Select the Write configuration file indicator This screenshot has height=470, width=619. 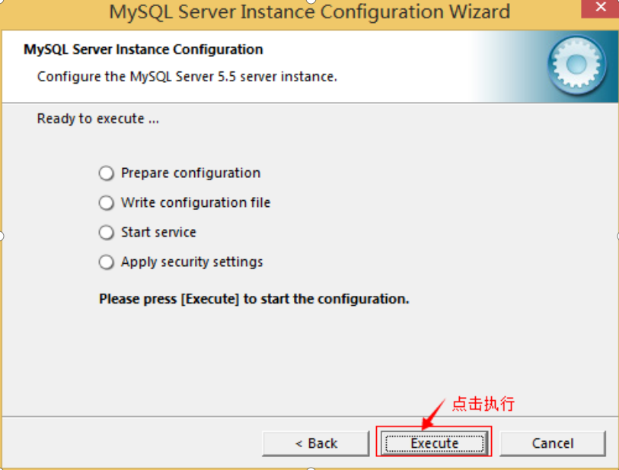point(106,202)
